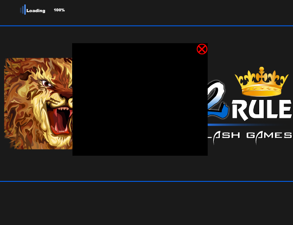Click the bottom blue divider line

coord(146,181)
